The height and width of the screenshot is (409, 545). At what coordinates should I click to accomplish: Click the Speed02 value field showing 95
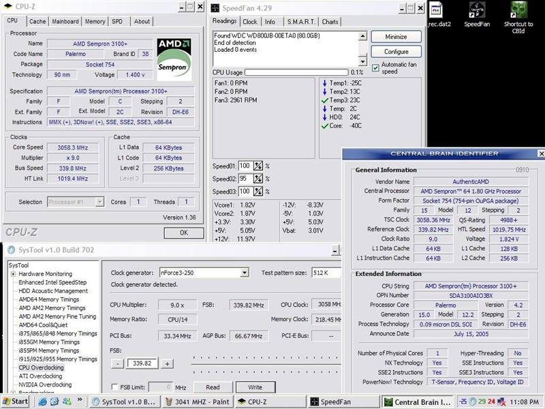click(x=246, y=179)
